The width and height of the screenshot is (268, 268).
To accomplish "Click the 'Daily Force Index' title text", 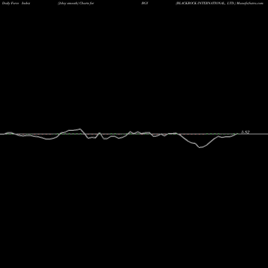I will (16, 3).
